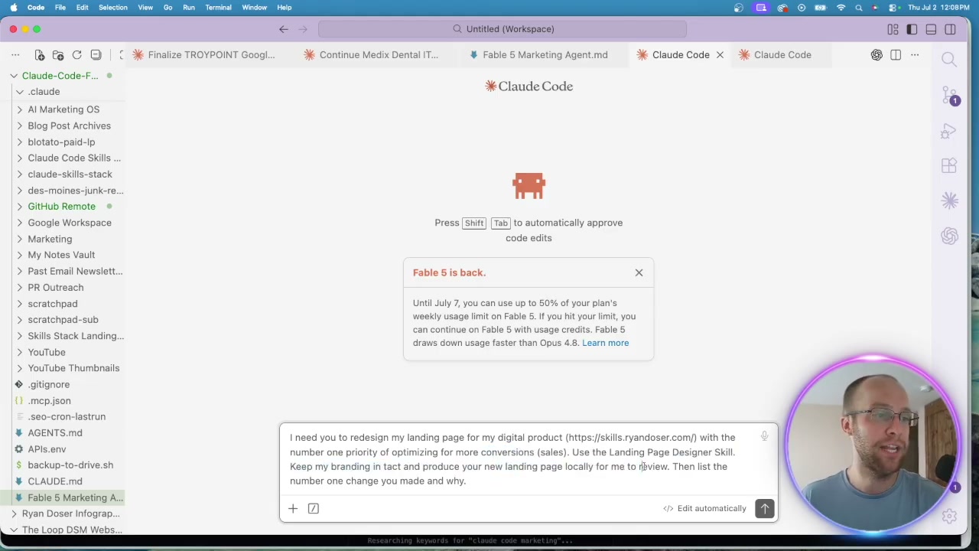This screenshot has height=551, width=979.
Task: Open the Run and Debug view
Action: (949, 131)
